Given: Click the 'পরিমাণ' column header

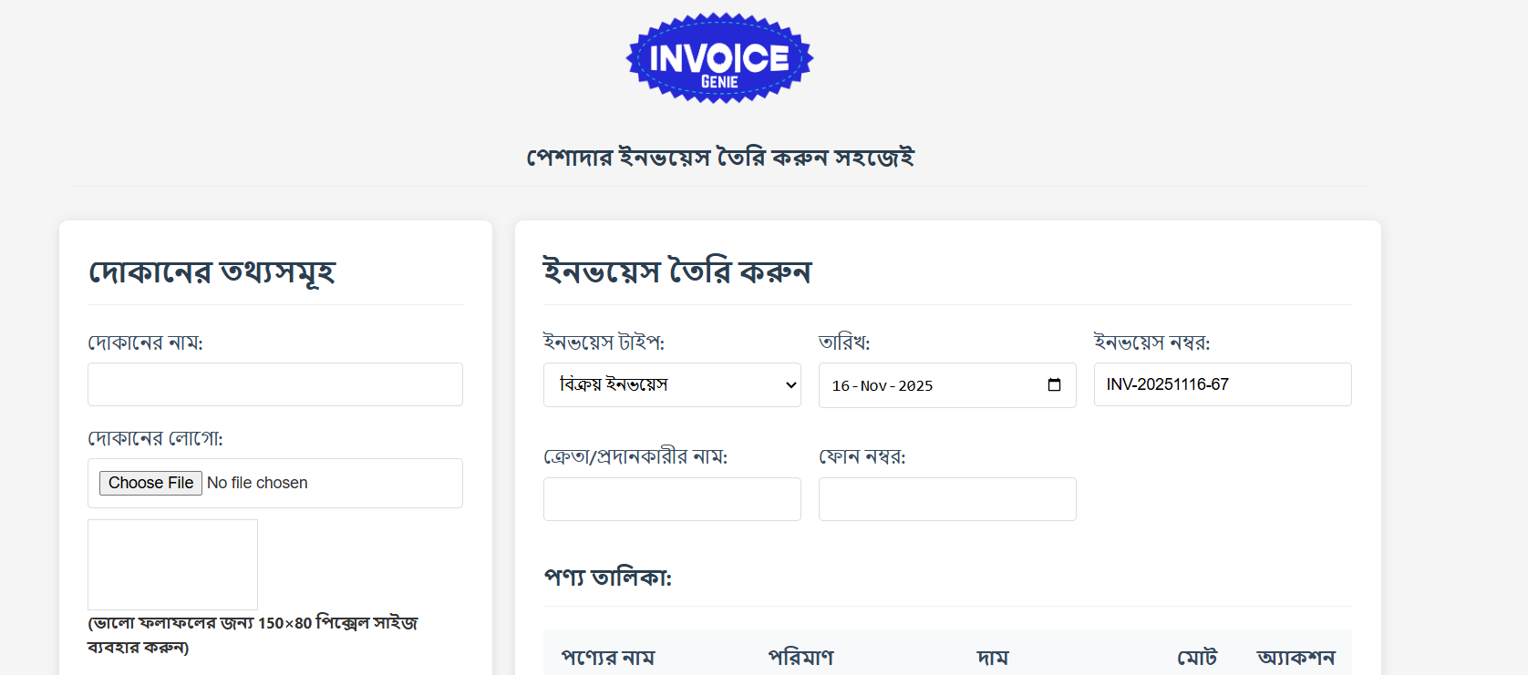Looking at the screenshot, I should tap(800, 658).
